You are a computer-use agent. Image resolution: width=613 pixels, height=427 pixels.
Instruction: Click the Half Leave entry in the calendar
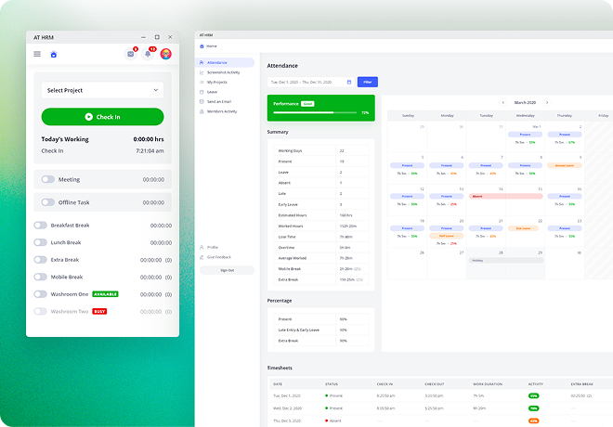click(x=447, y=236)
